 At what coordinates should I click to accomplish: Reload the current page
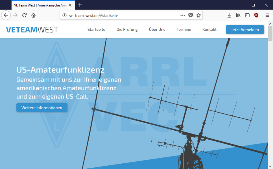click(x=24, y=15)
